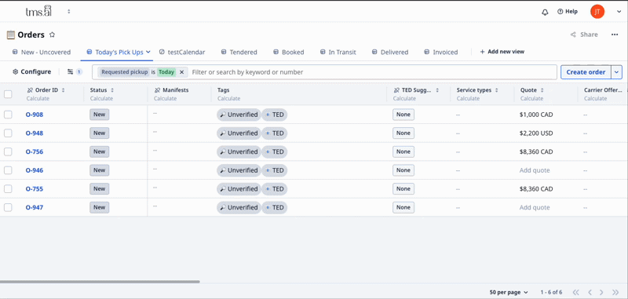Viewport: 628px width, 299px height.
Task: Switch to the testCalendar view
Action: (x=182, y=52)
